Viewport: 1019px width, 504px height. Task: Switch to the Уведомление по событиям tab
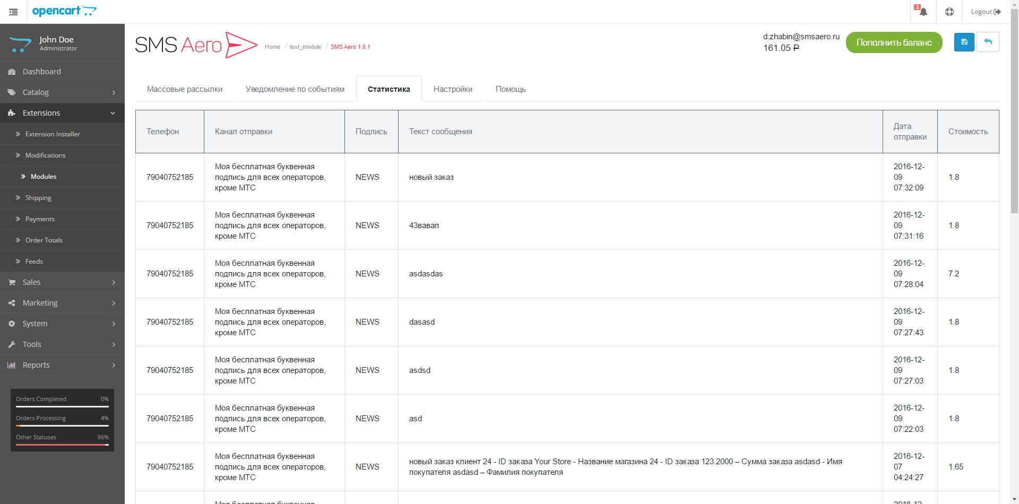295,89
